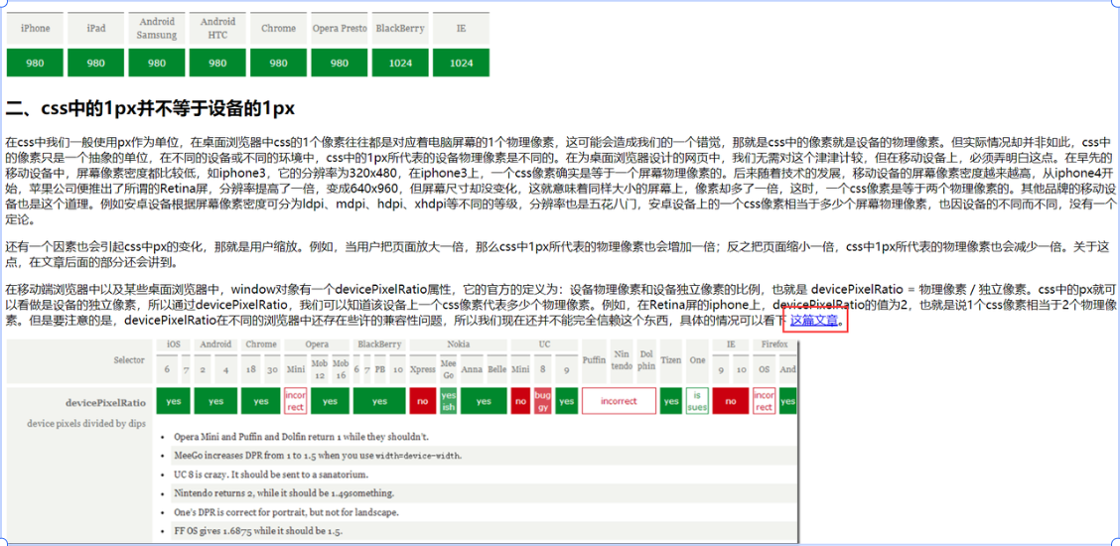Click the red 'no' cell under Xpress
Screen dimensions: 1120x546
tap(423, 401)
